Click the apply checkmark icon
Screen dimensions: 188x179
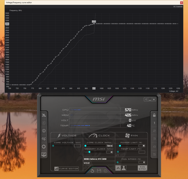105,171
